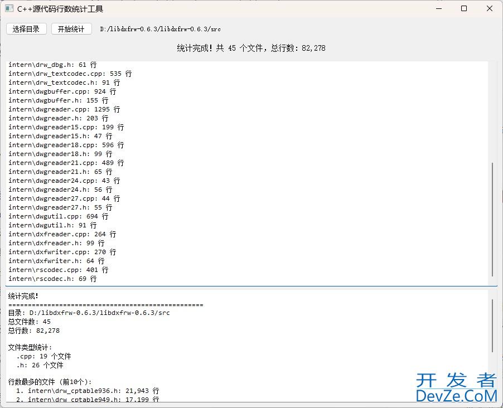The width and height of the screenshot is (503, 408).
Task: Click the app icon in the title bar
Action: coord(9,9)
